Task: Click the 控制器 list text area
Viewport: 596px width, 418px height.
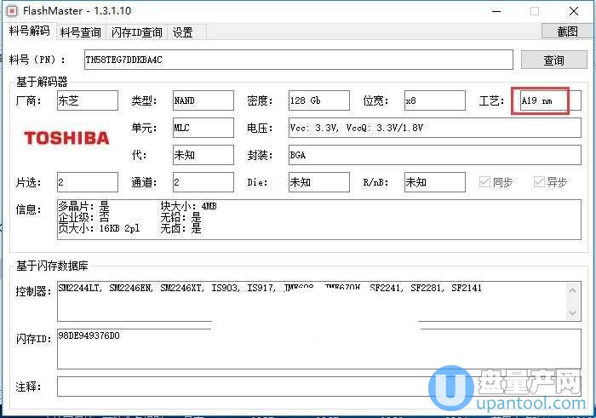Action: click(312, 301)
